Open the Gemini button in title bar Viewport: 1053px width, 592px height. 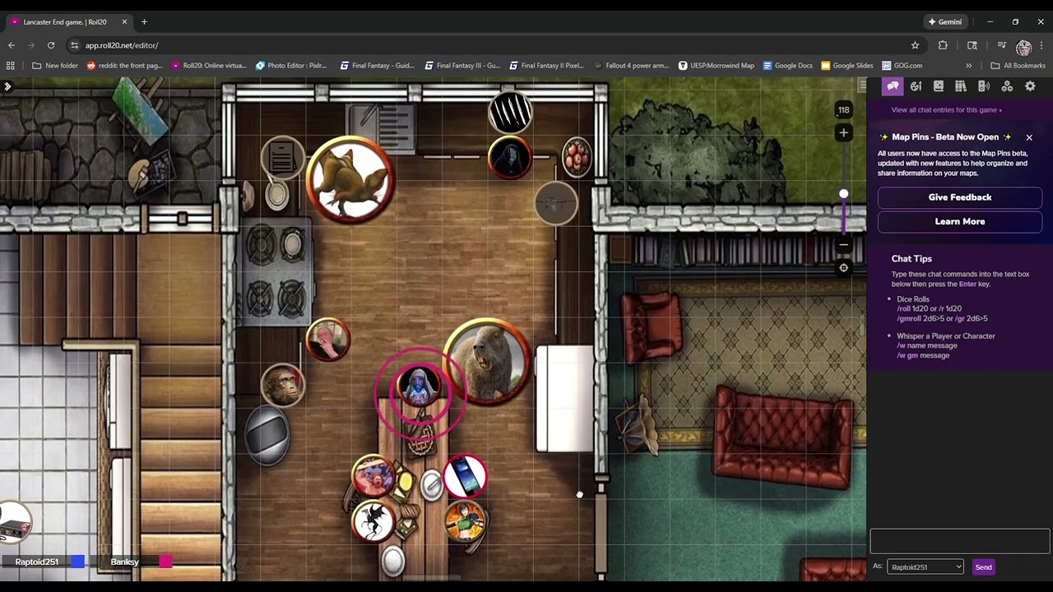click(944, 21)
